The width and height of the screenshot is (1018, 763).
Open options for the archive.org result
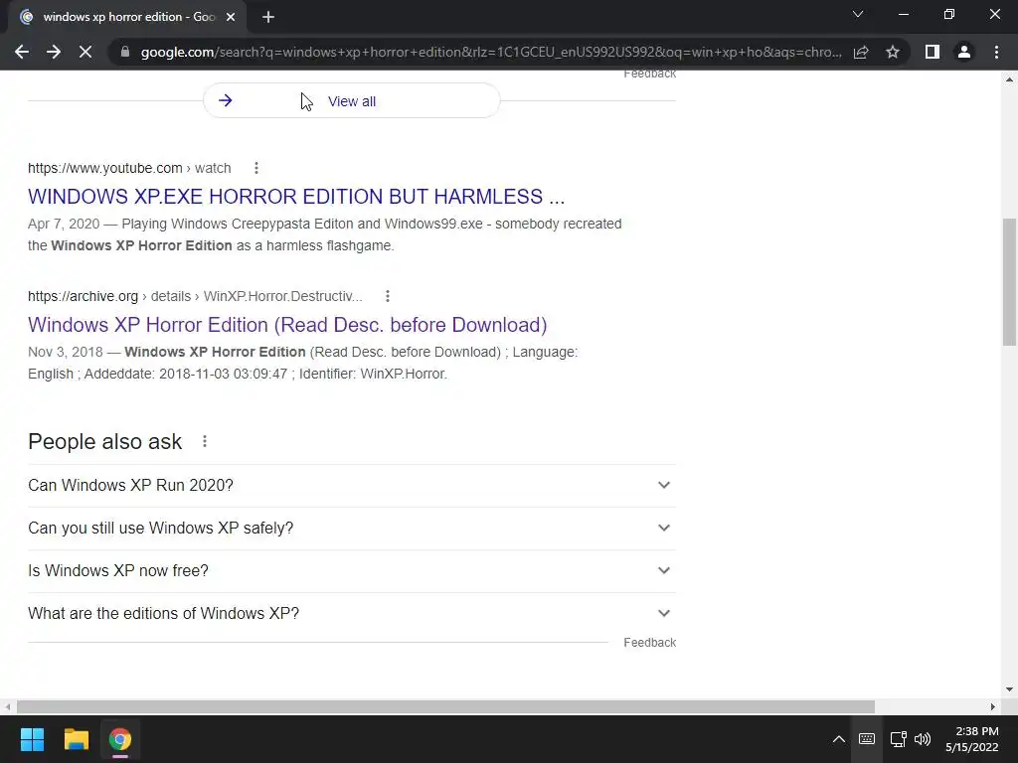[x=388, y=296]
